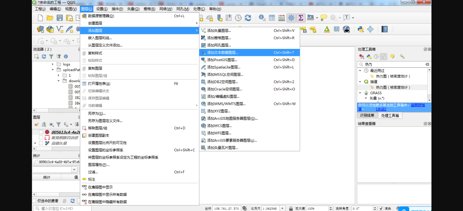Toggle the Processing Toolbox gear icon
The height and width of the screenshot is (211, 463).
pos(291,18)
